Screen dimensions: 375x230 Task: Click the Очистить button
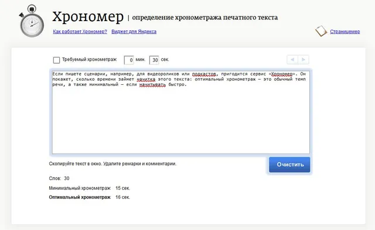289,164
